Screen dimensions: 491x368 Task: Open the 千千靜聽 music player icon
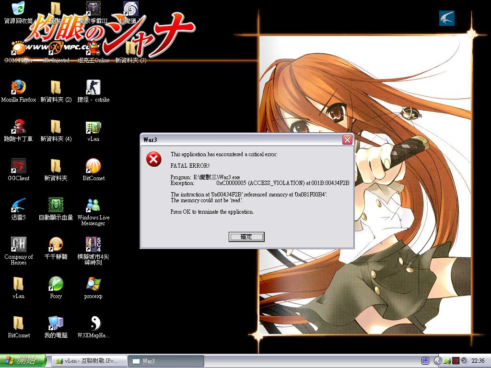point(56,245)
